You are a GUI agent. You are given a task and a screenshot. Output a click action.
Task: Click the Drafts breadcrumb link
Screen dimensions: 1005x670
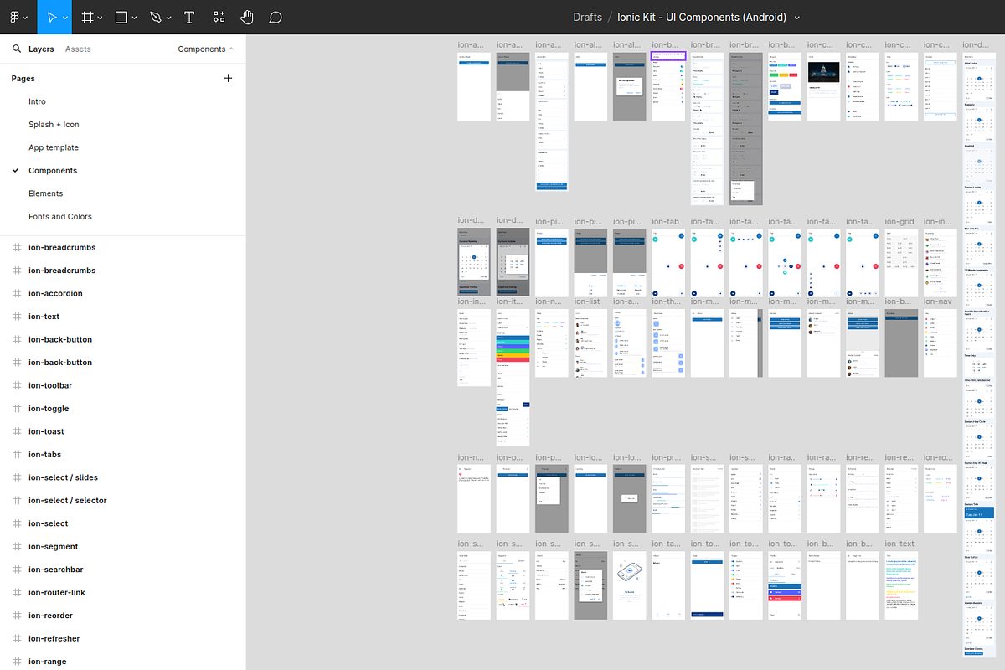pyautogui.click(x=587, y=18)
